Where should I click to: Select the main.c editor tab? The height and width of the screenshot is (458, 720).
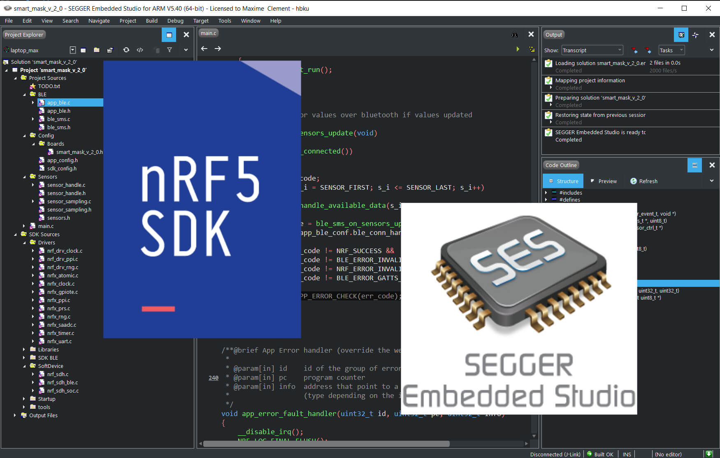[209, 33]
